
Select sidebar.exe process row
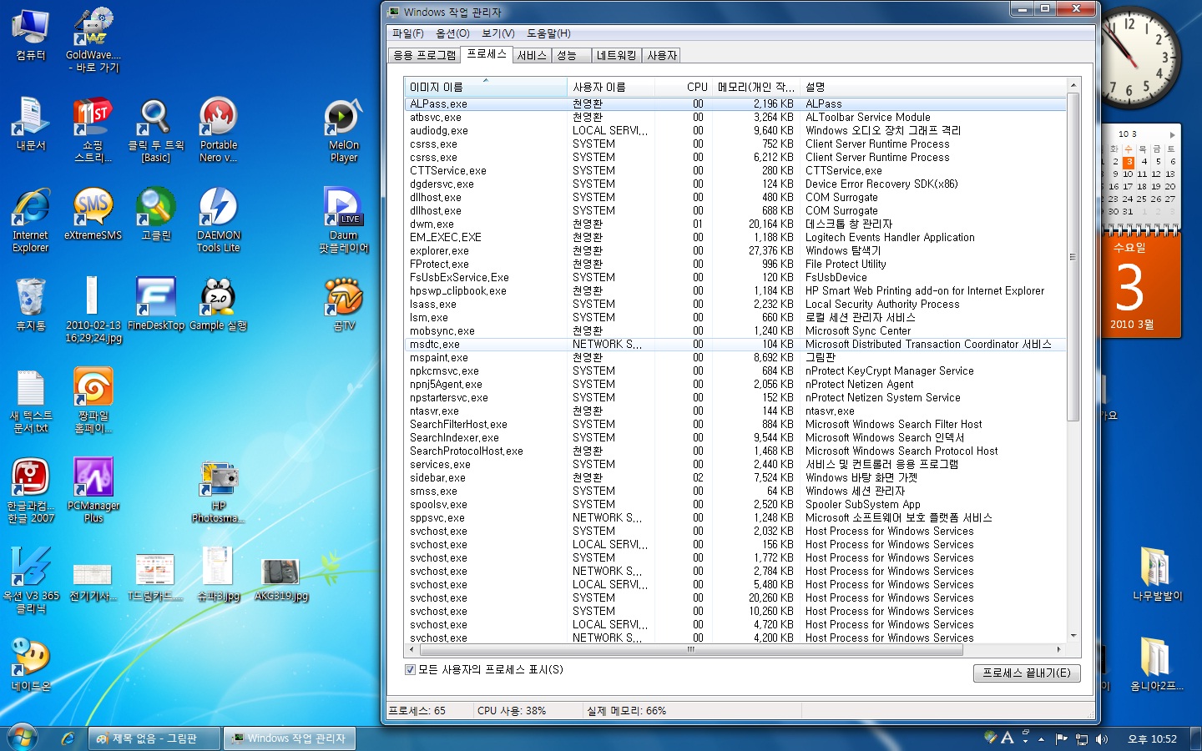coord(735,477)
